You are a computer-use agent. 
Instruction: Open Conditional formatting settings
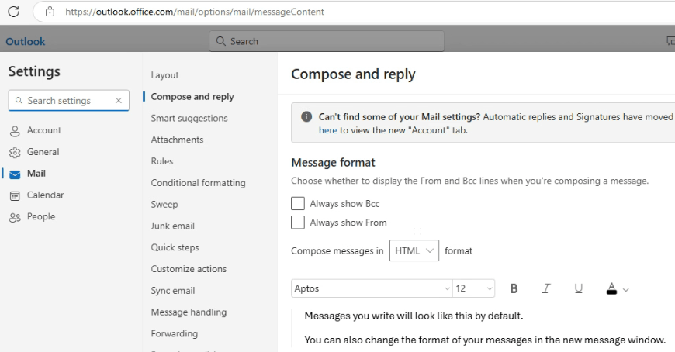coord(198,182)
